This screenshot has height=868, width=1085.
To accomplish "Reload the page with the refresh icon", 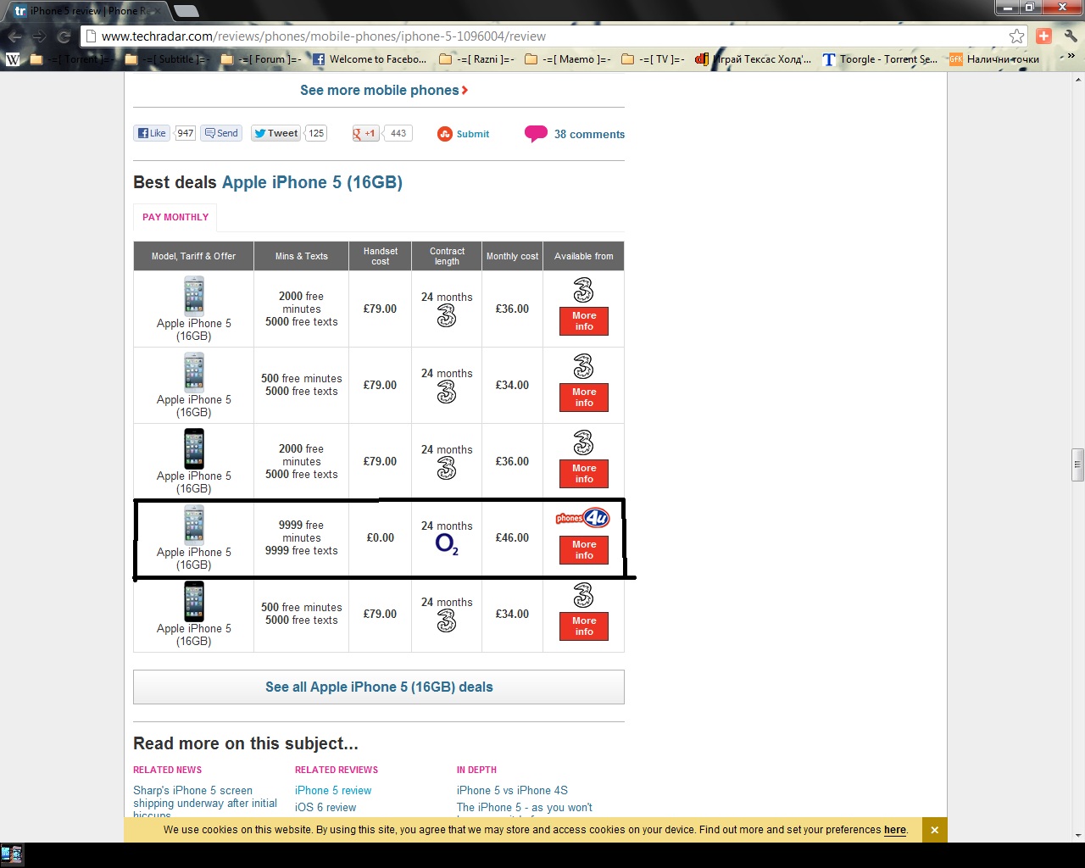I will tap(64, 36).
